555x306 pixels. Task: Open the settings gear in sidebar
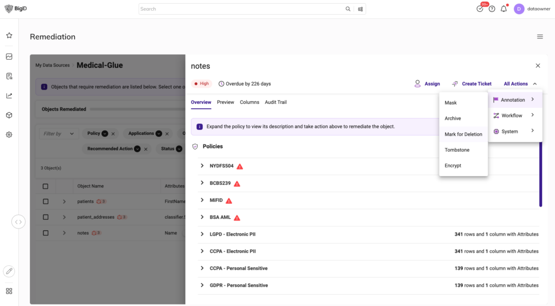[x=9, y=135]
